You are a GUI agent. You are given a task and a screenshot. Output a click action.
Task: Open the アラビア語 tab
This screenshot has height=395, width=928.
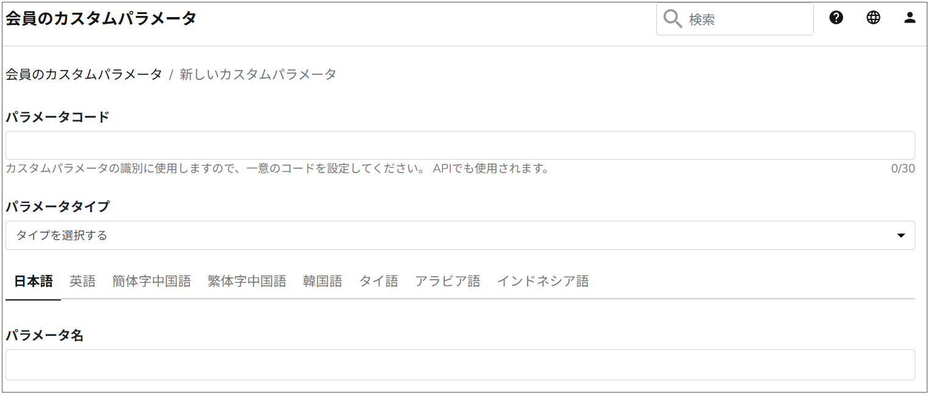[x=448, y=281]
